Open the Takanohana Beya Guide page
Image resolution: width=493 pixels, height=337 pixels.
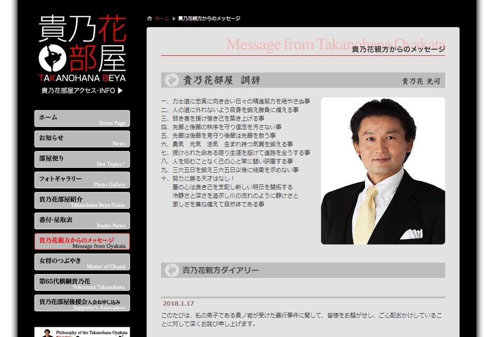82,200
